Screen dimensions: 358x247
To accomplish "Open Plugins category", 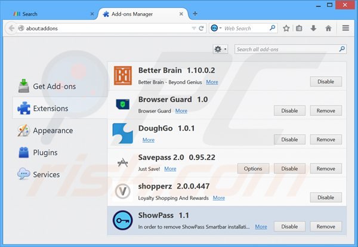I will [x=60, y=152].
